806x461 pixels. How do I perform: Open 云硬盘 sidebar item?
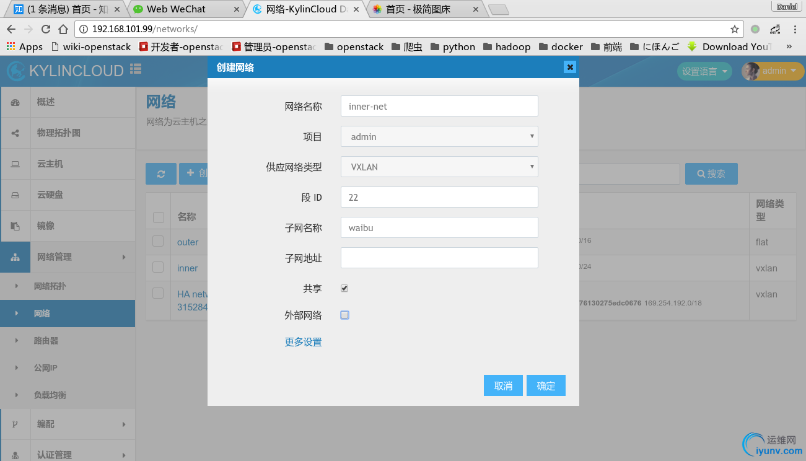coord(68,195)
